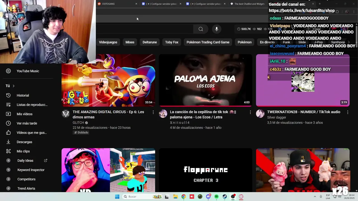Image resolution: width=358 pixels, height=201 pixels.
Task: Click the YouTube search magnifier button
Action: point(201,29)
